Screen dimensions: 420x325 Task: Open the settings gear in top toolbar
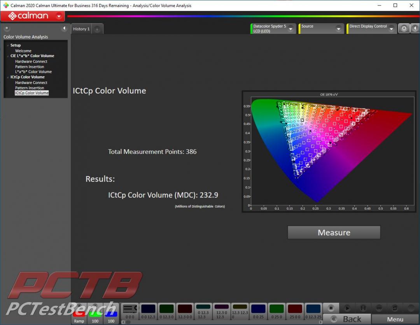click(x=404, y=28)
